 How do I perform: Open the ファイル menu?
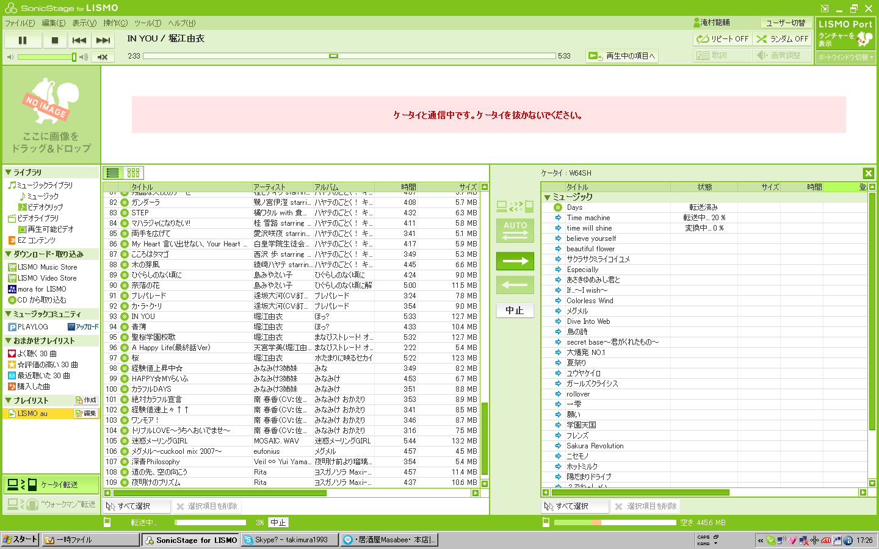point(20,23)
